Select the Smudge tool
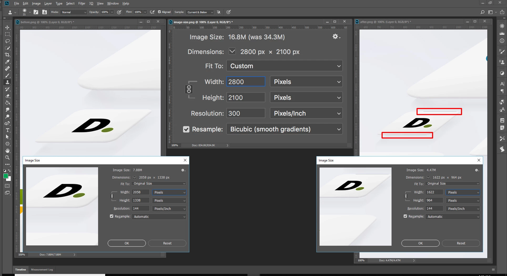The image size is (507, 276). click(7, 110)
